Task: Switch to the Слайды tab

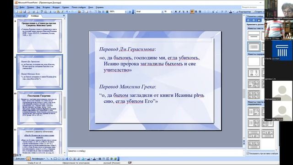Action: point(35,16)
